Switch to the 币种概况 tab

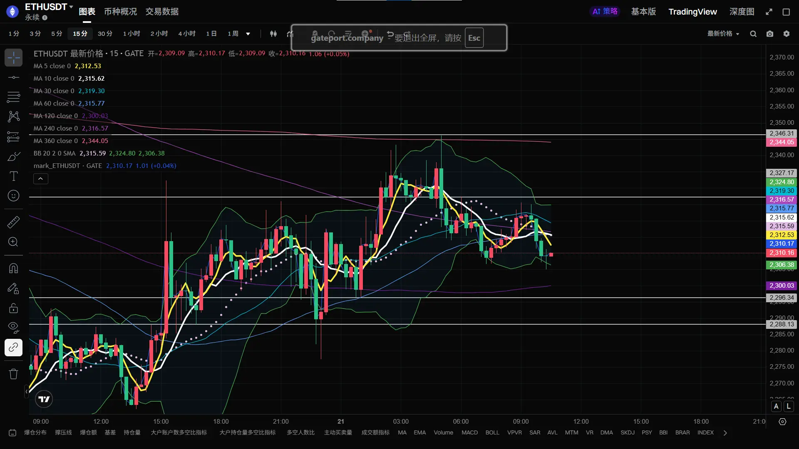[x=120, y=12]
